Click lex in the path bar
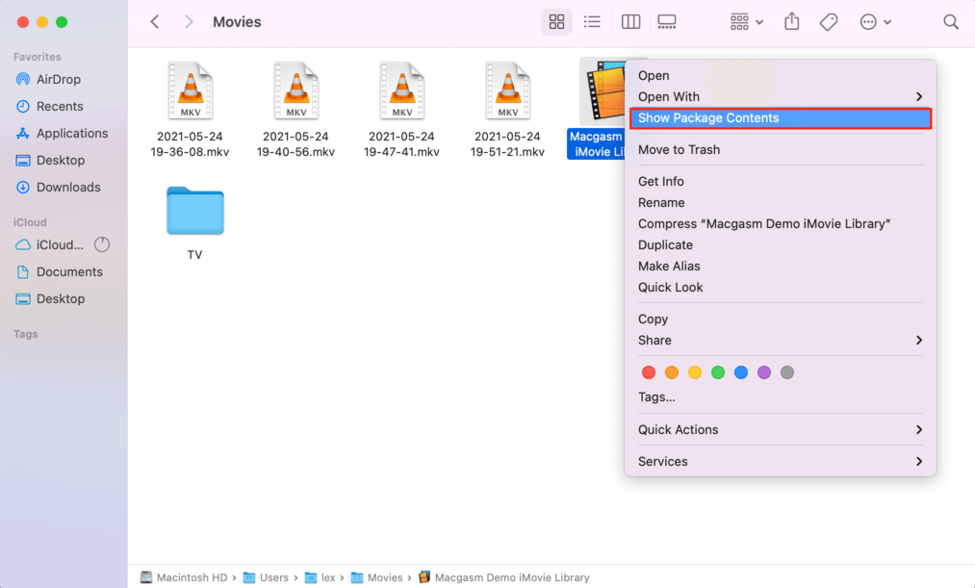 [320, 577]
